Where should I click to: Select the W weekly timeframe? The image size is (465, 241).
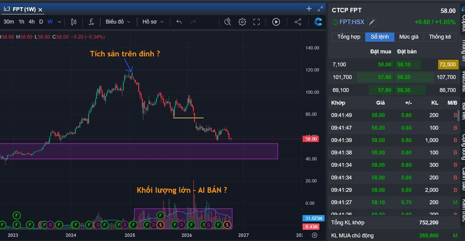coord(50,22)
